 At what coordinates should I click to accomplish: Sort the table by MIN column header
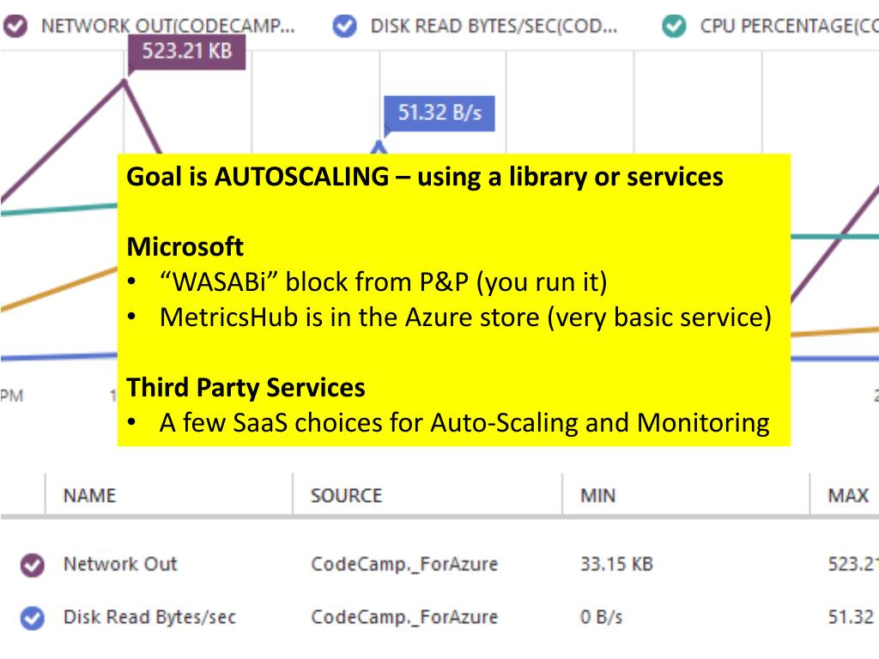click(x=597, y=495)
